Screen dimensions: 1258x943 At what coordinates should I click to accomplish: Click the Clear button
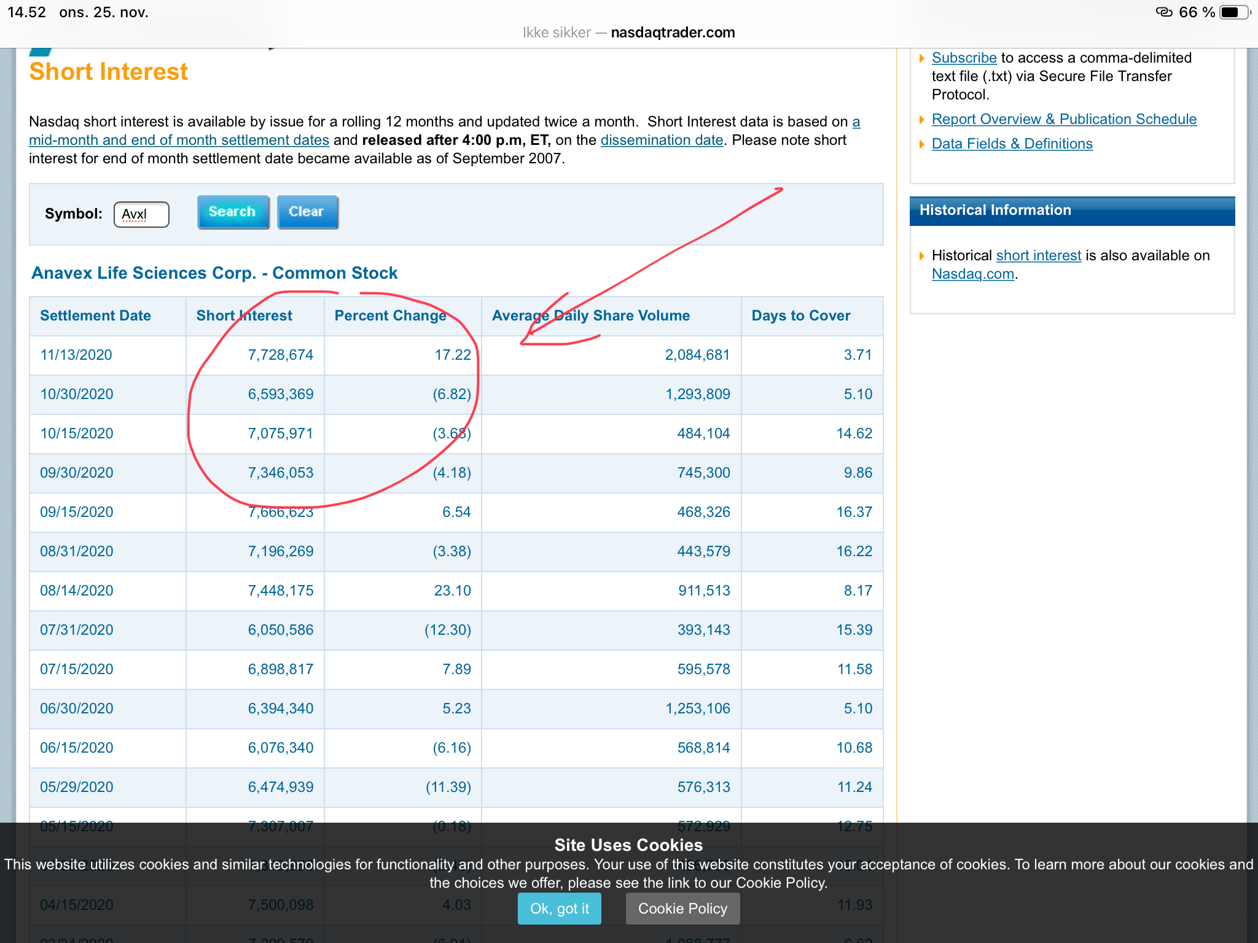307,212
